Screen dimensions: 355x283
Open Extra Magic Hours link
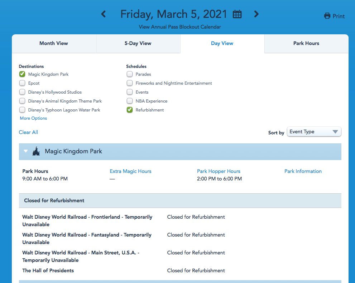[130, 171]
